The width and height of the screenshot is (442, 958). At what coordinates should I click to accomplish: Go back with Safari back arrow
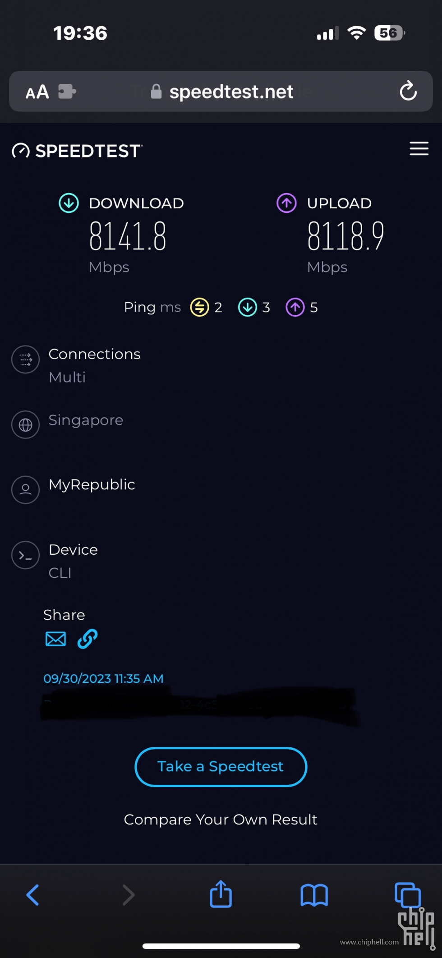click(x=32, y=895)
